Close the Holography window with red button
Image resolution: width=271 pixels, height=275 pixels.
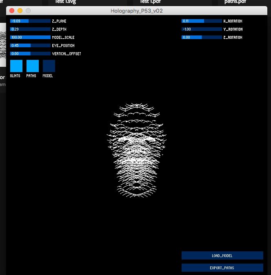click(12, 11)
